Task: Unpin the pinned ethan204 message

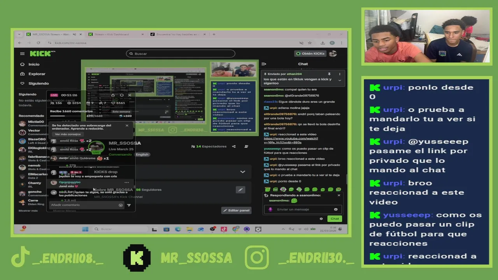Action: [x=329, y=74]
